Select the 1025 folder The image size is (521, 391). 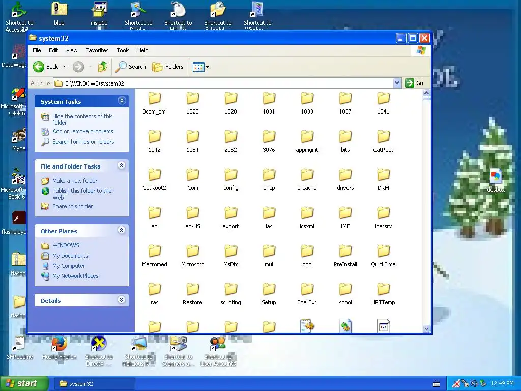pyautogui.click(x=193, y=103)
